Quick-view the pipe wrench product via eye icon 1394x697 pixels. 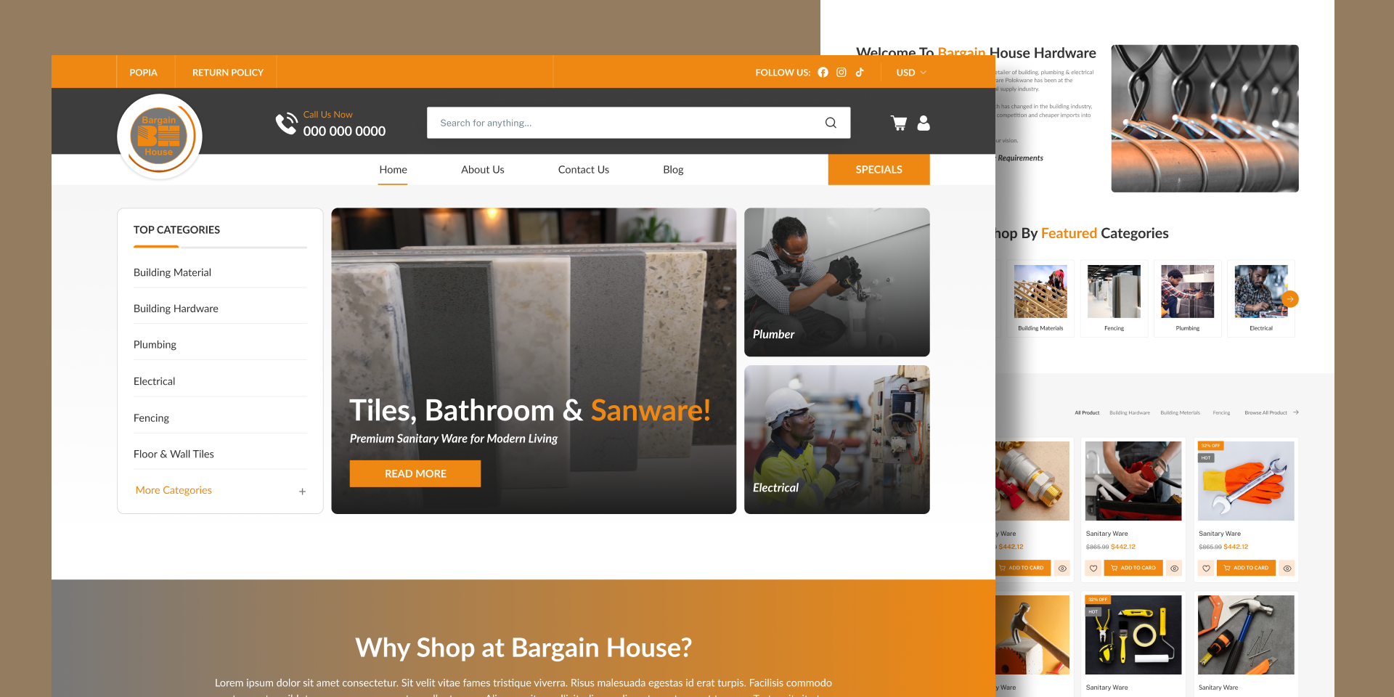[x=1174, y=568]
